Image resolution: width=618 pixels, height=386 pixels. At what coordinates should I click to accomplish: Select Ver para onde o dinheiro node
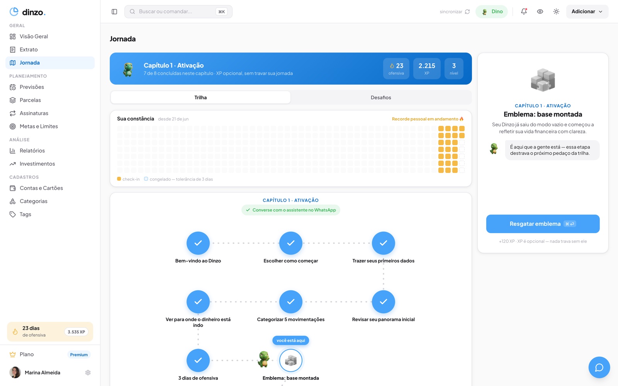pyautogui.click(x=198, y=302)
